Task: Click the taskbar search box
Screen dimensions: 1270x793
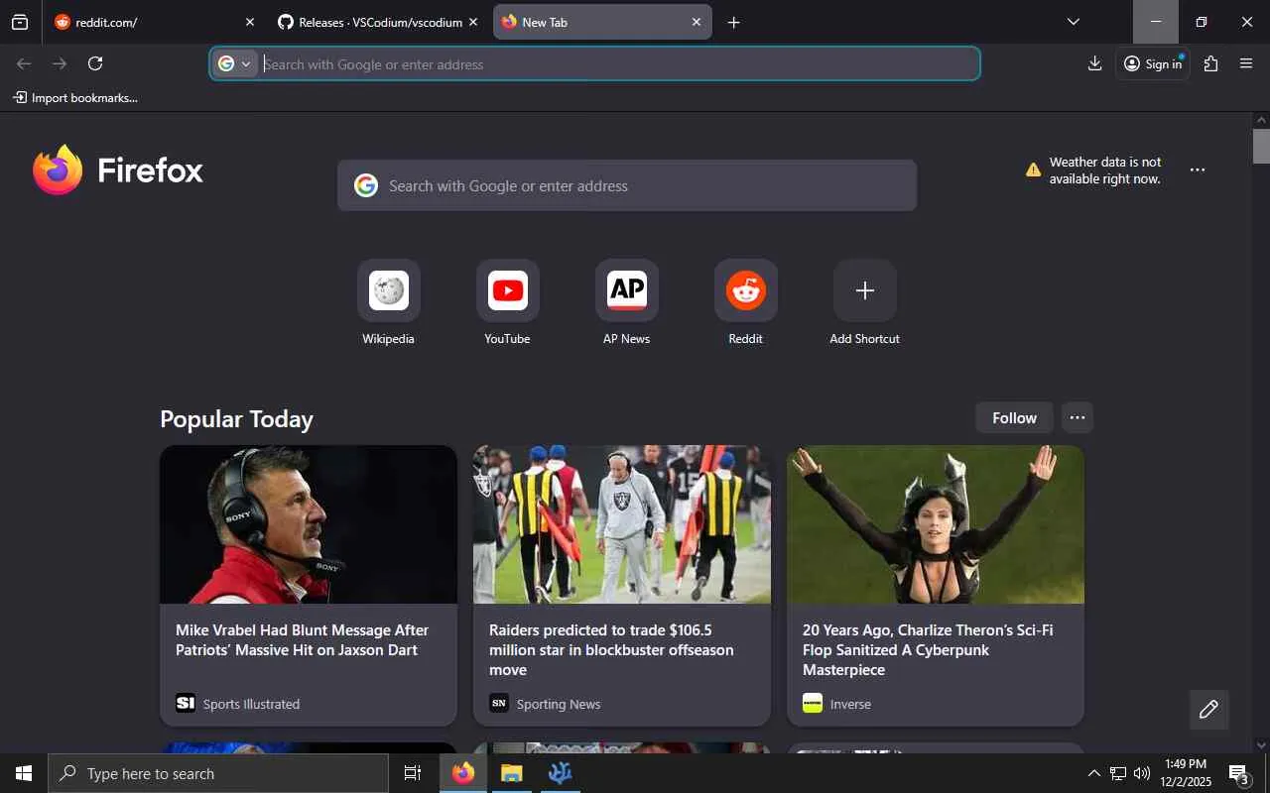Action: pyautogui.click(x=218, y=773)
